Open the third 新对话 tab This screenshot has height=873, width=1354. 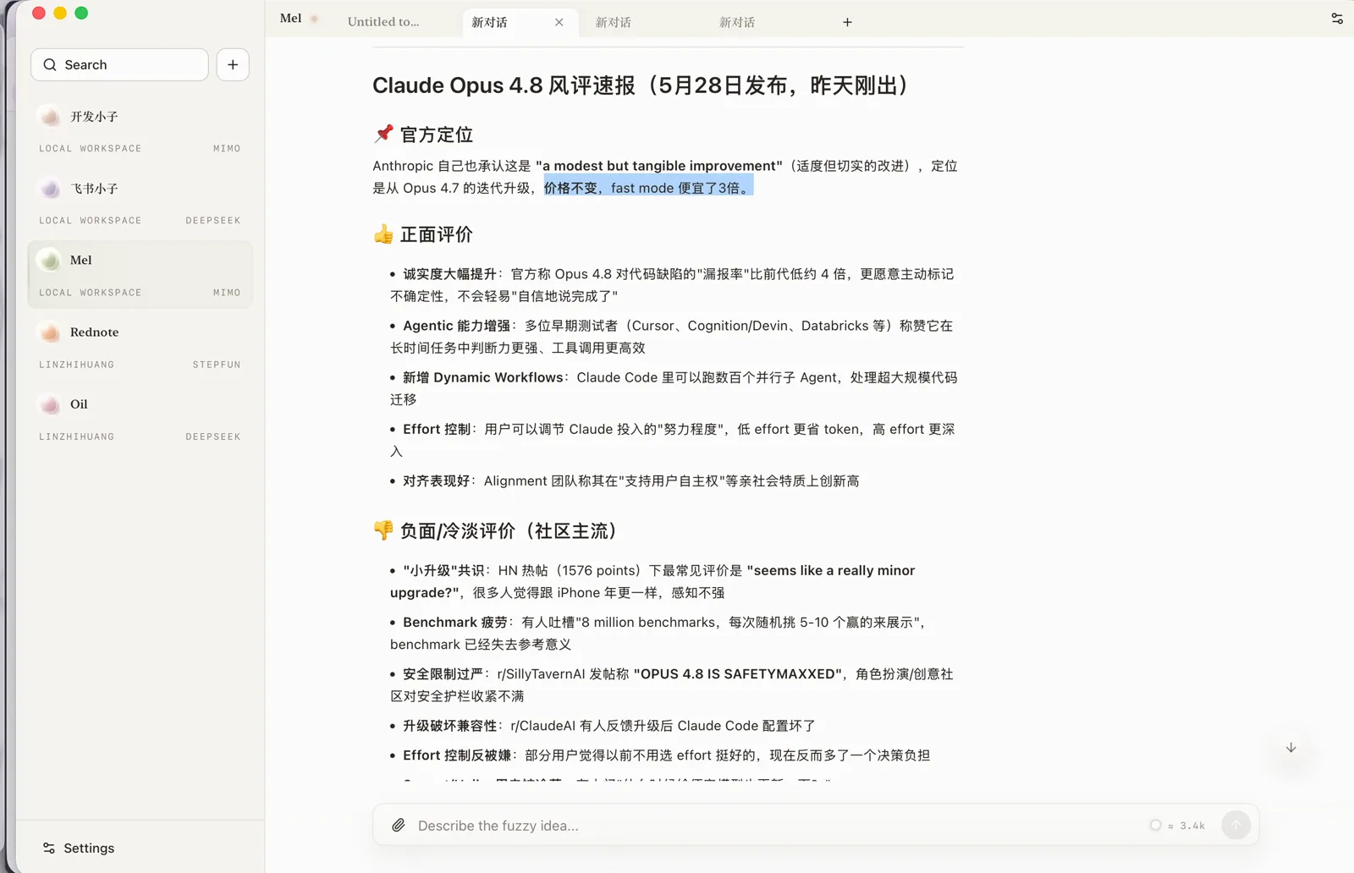(737, 23)
